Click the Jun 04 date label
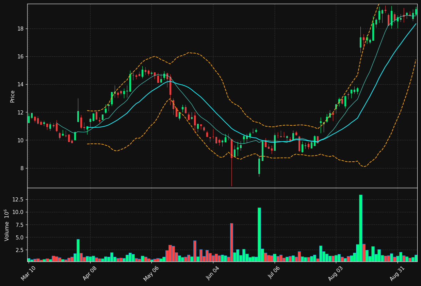The width and height of the screenshot is (421, 286). [x=213, y=273]
